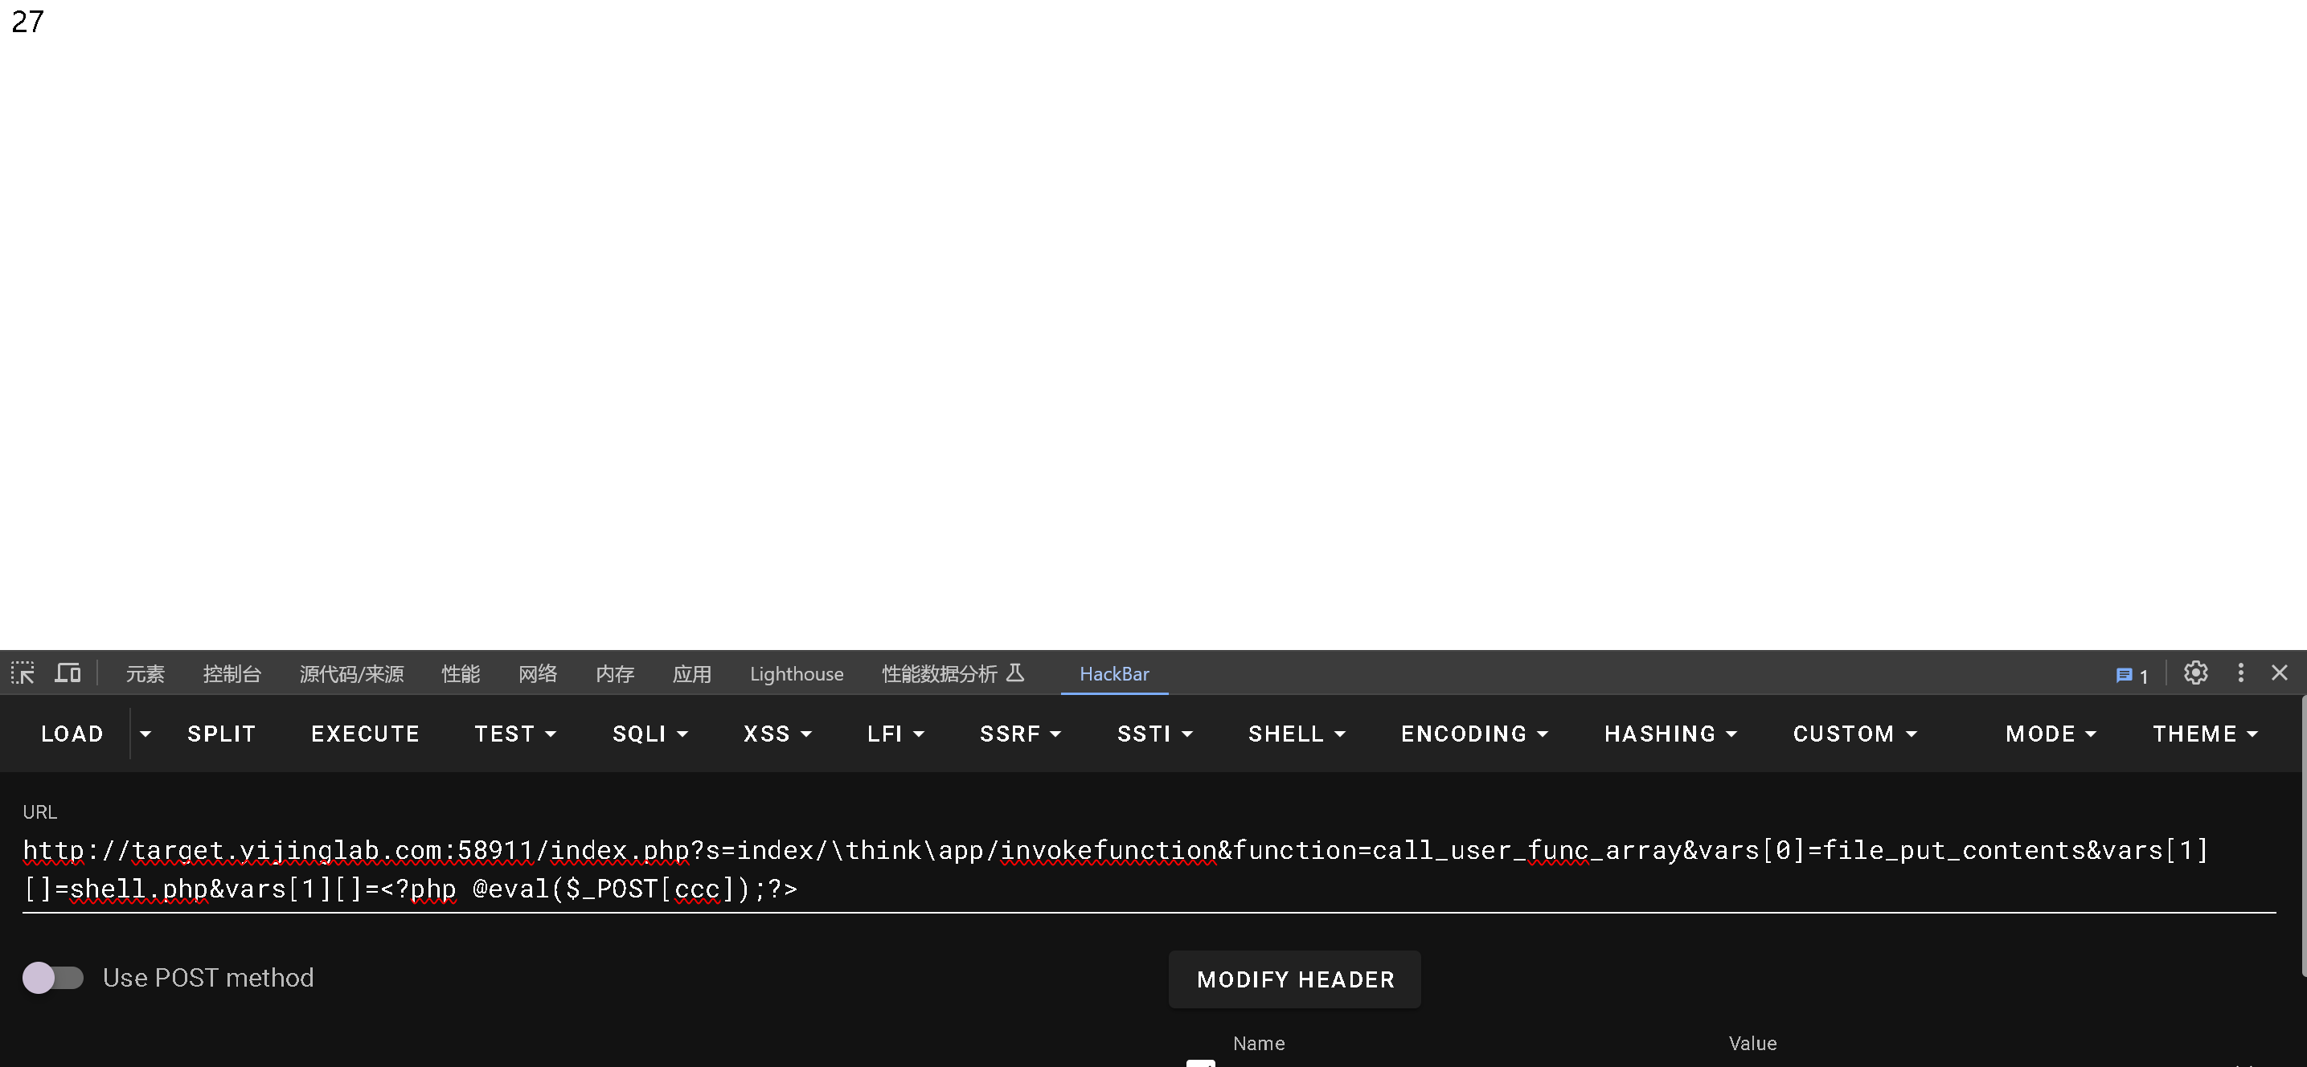Activate the inspect element picker icon
2307x1067 pixels.
(23, 673)
